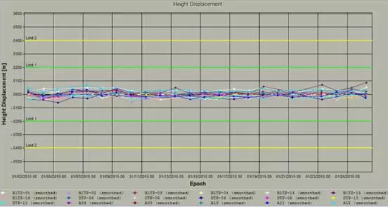Click the Limit 2 label at .0400
Viewport: 388px width, 207px height.
click(31, 38)
